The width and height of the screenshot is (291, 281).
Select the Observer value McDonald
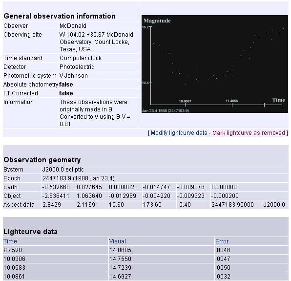[x=73, y=25]
